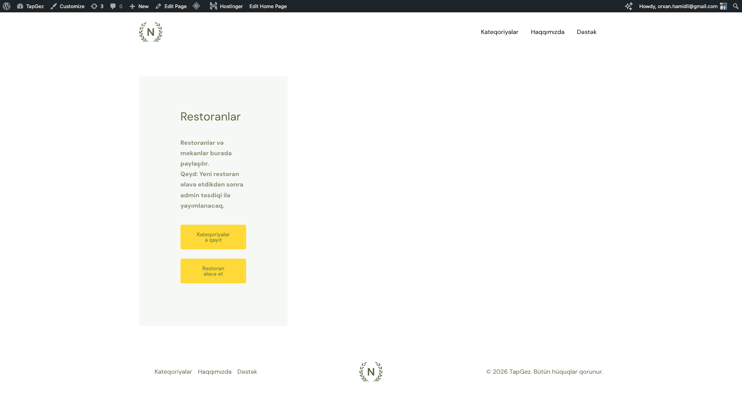Click the sparkle AI icon in admin bar

628,6
